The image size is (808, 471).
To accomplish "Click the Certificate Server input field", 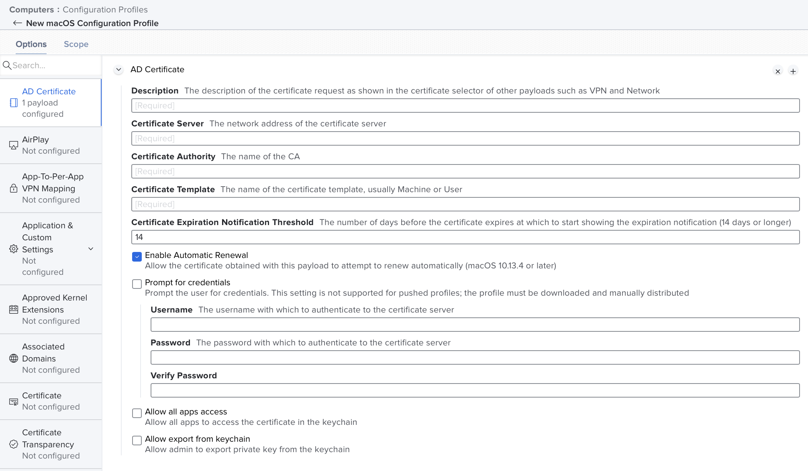I will pyautogui.click(x=465, y=138).
